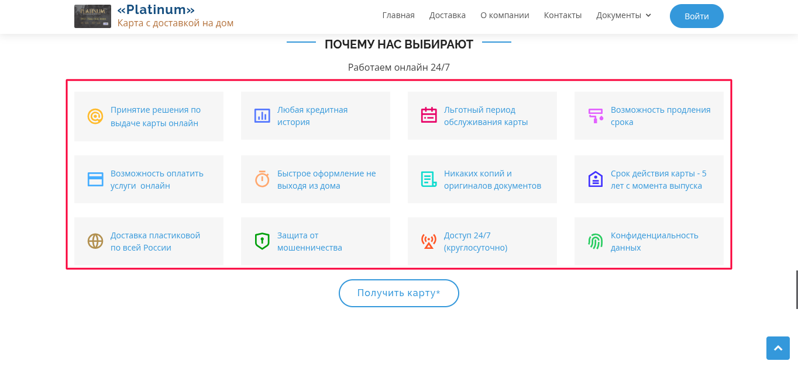Click the purple paint roller extension icon
This screenshot has height=368, width=798.
coord(596,116)
